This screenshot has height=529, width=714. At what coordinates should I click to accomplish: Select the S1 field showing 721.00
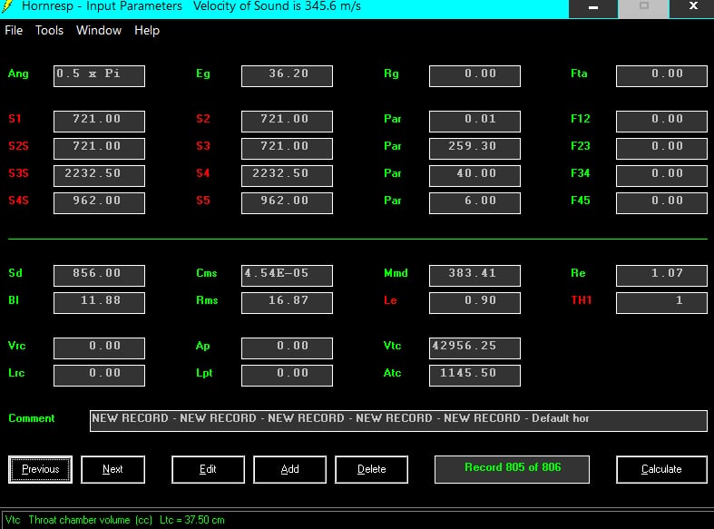click(x=99, y=122)
